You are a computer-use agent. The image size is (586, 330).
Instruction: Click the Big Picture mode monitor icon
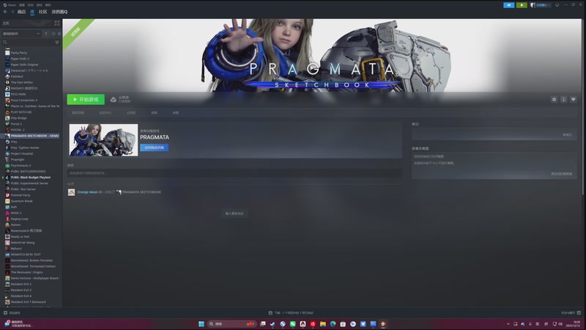click(x=557, y=5)
